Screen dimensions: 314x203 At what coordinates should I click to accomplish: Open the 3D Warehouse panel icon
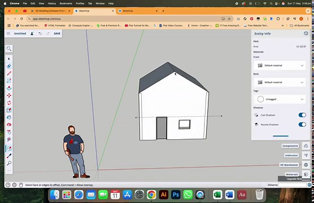pyautogui.click(x=306, y=165)
